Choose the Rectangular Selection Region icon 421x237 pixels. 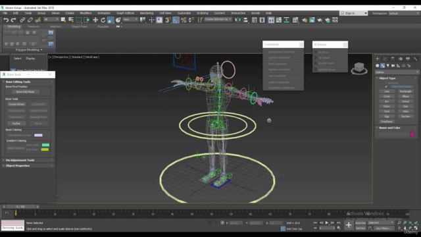pyautogui.click(x=79, y=20)
